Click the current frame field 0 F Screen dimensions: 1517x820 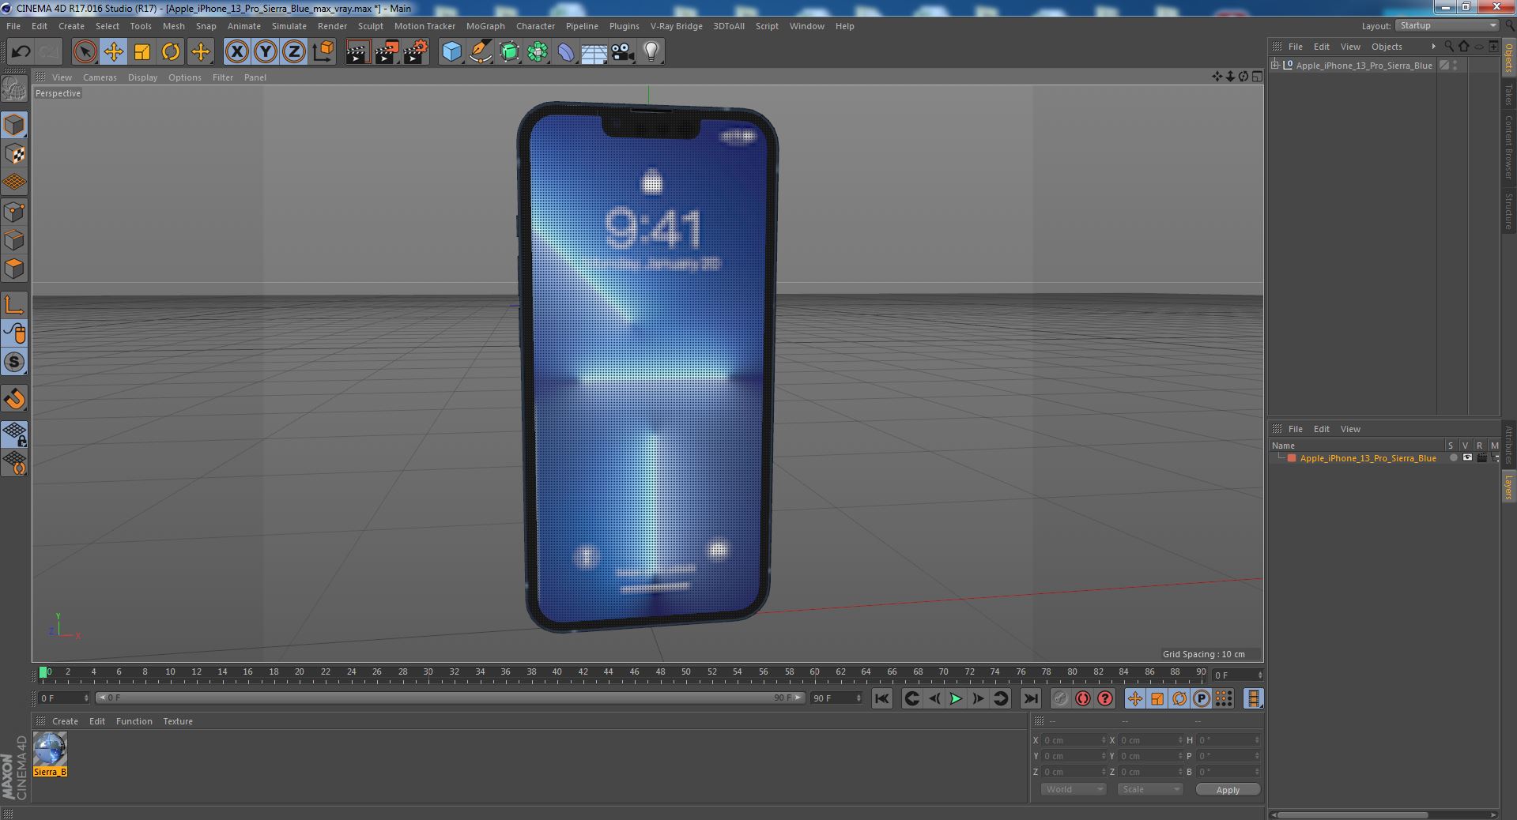click(63, 698)
